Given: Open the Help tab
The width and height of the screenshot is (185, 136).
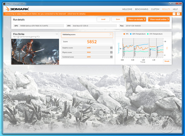Looking at the screenshot, I should point(175,9).
